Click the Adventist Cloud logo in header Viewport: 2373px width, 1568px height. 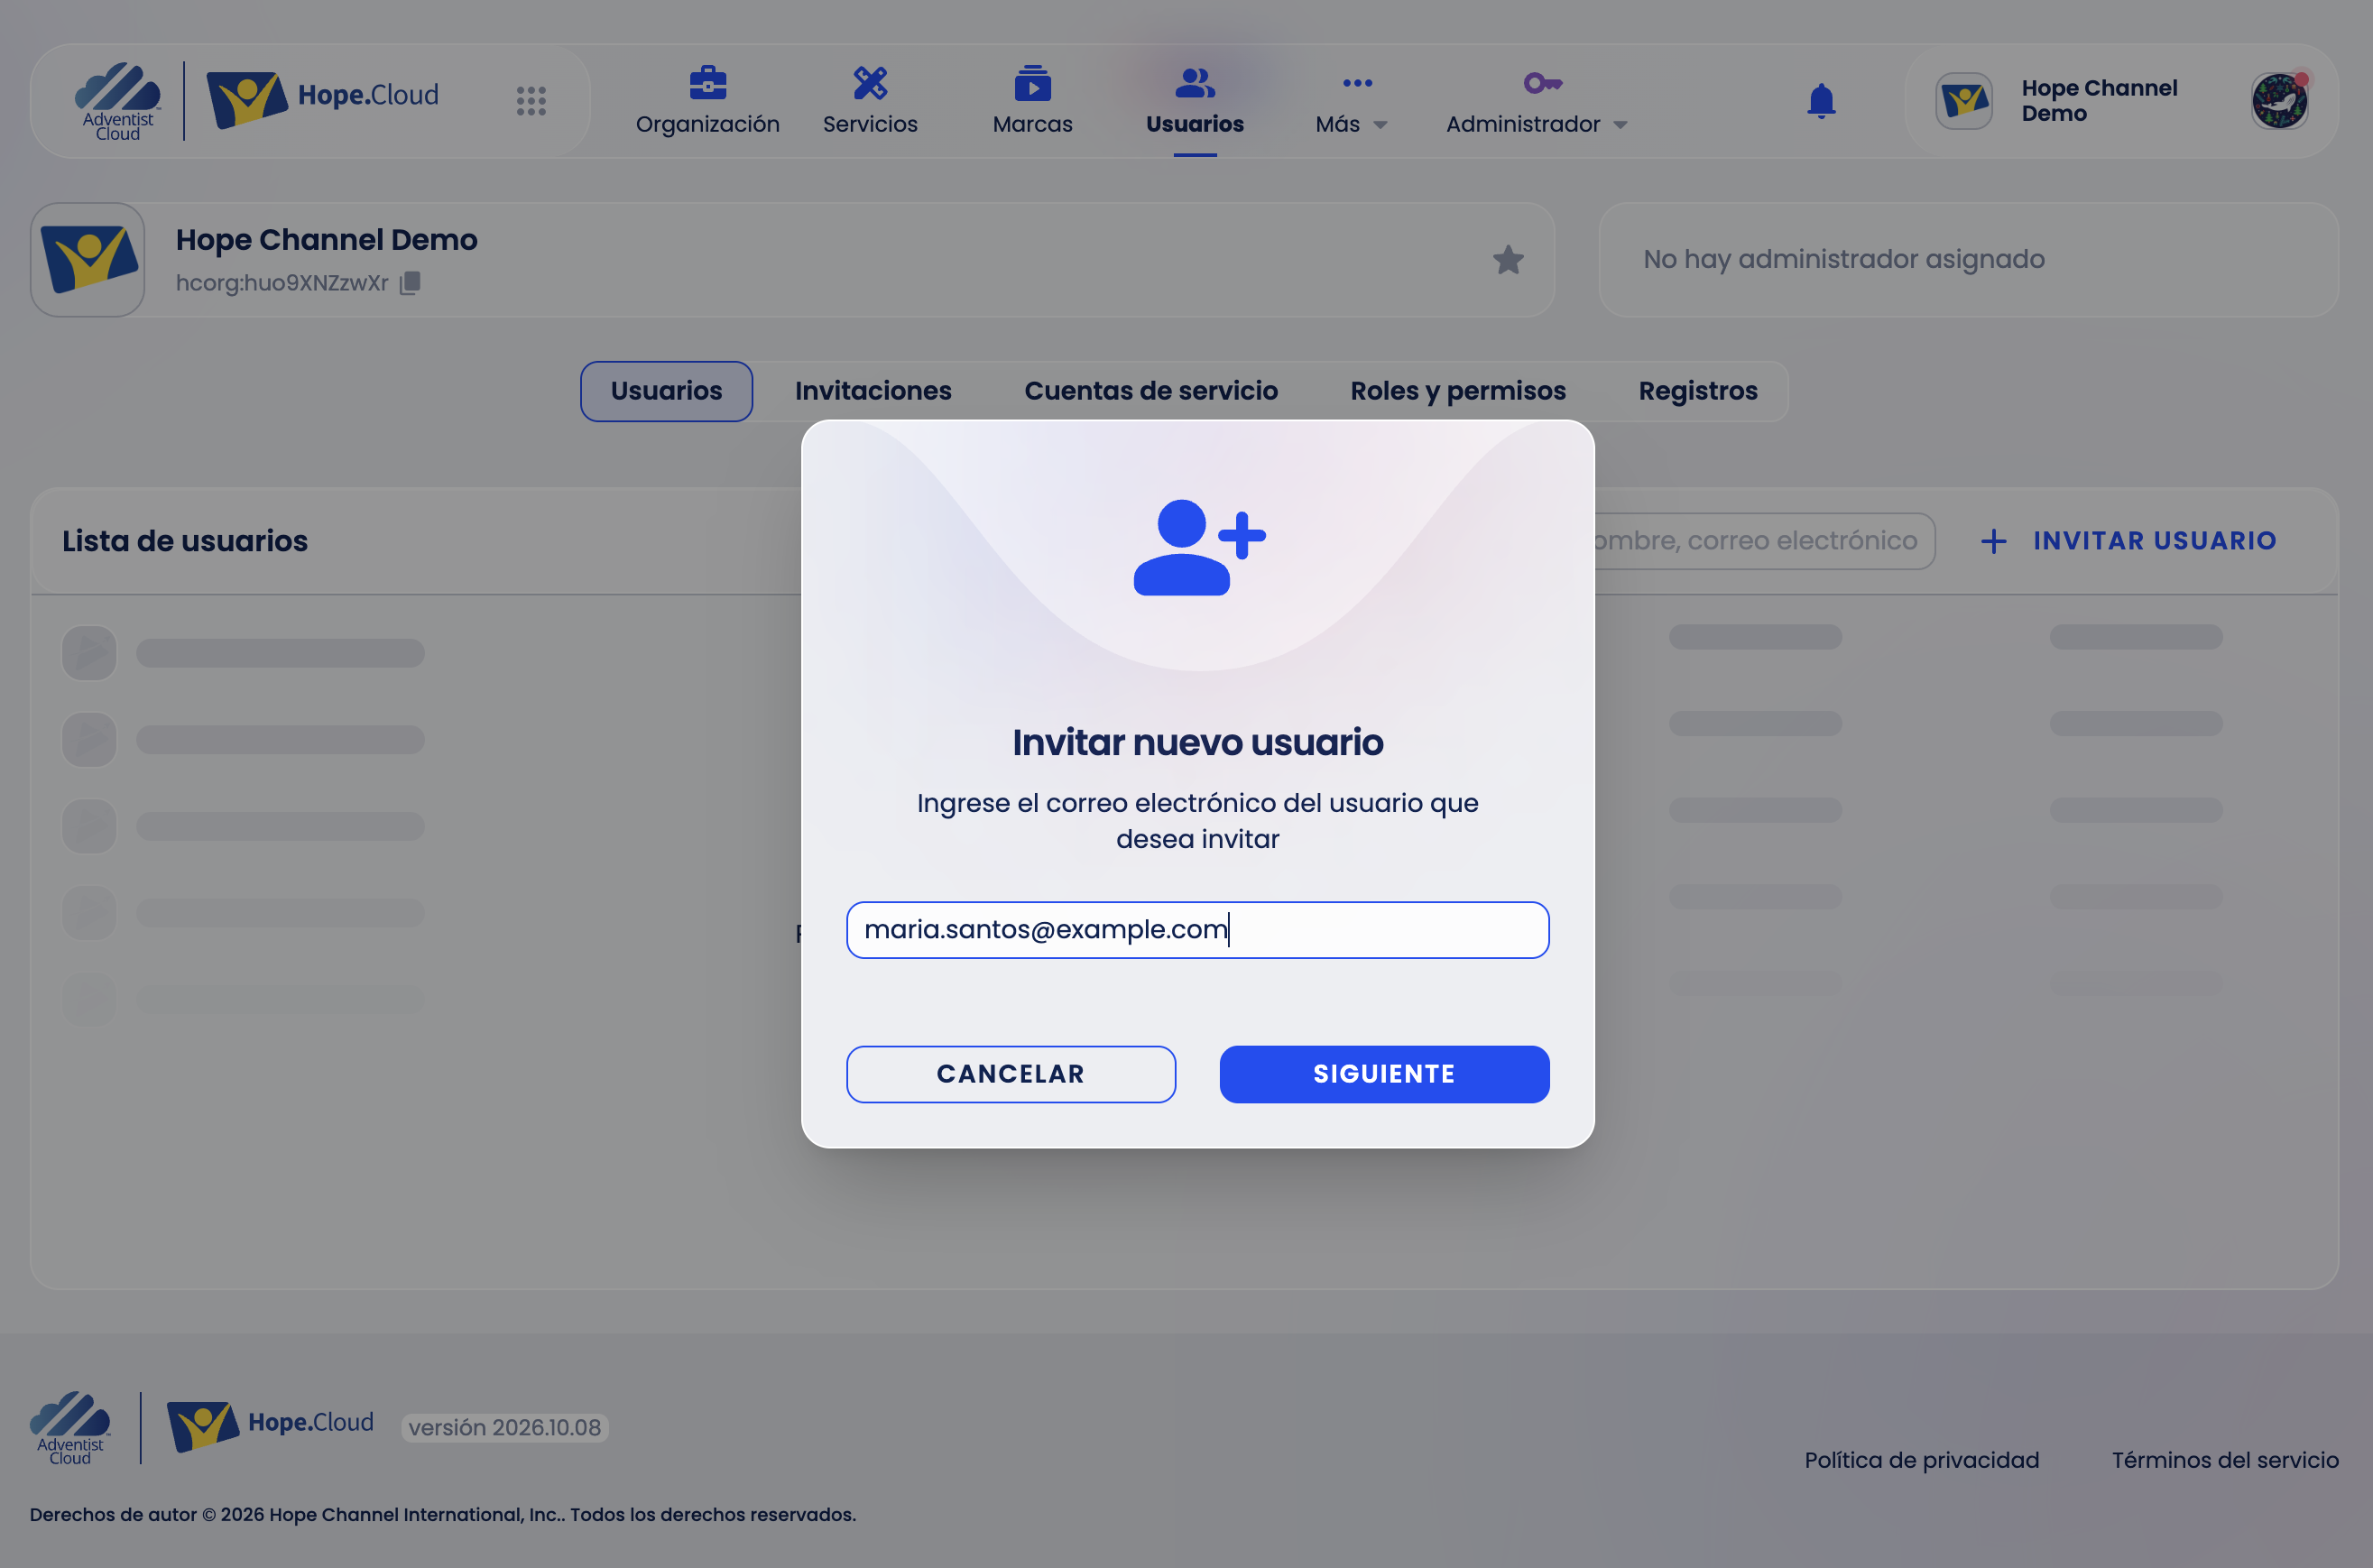(118, 101)
